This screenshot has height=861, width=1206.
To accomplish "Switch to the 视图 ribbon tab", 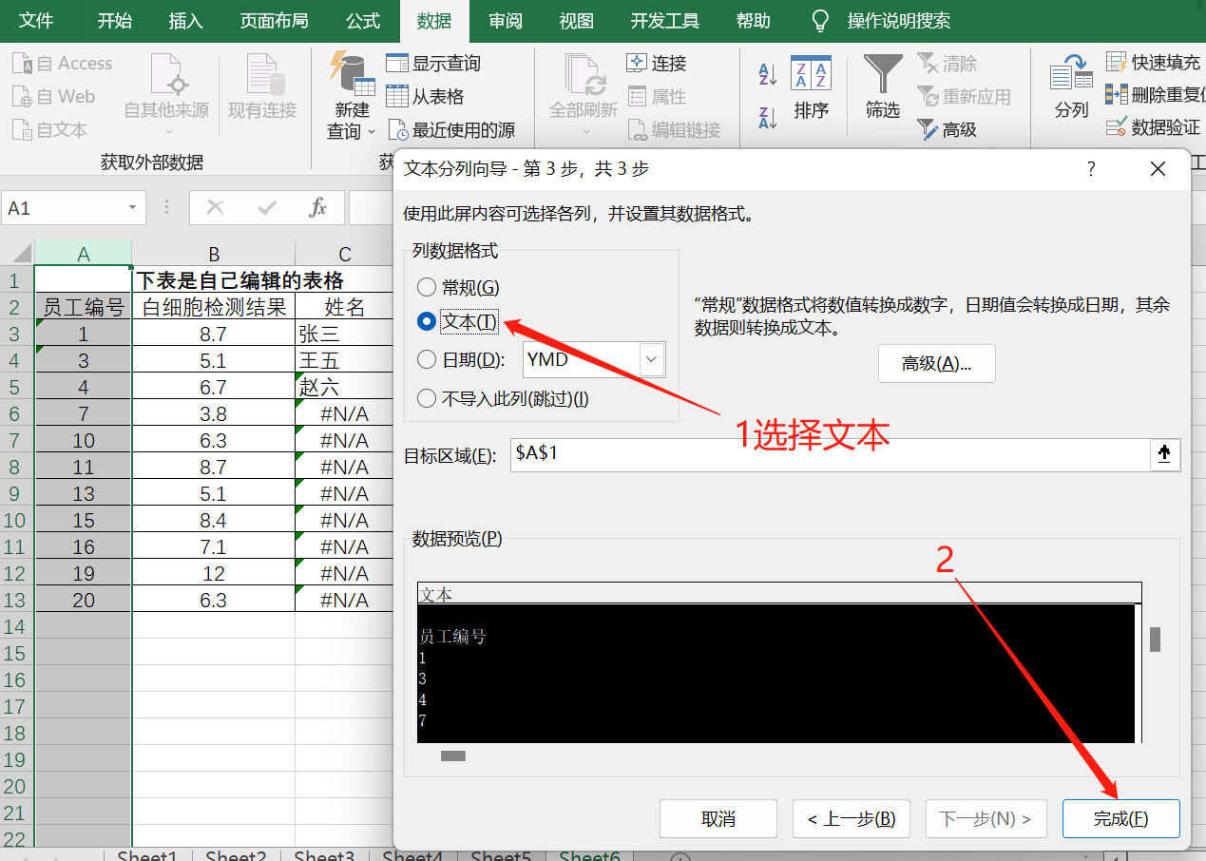I will point(577,21).
